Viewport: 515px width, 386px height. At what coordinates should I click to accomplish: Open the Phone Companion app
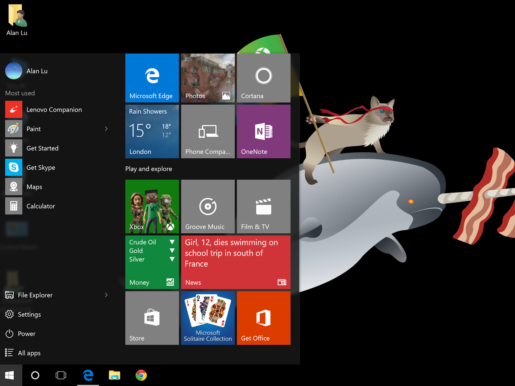tap(208, 131)
